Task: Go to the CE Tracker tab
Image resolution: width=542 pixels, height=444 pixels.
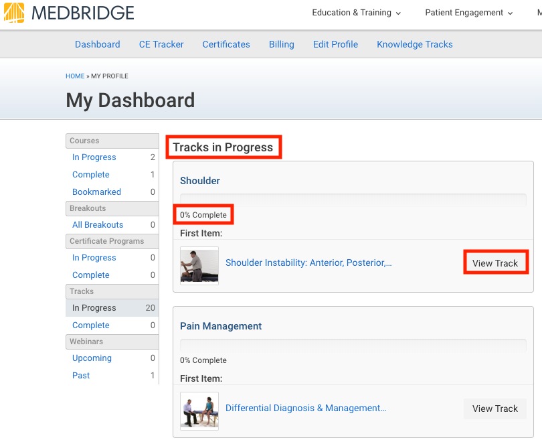Action: [161, 44]
